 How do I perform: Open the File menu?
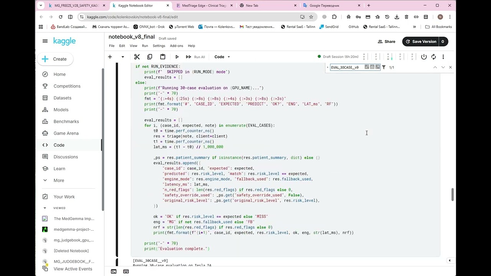(112, 46)
